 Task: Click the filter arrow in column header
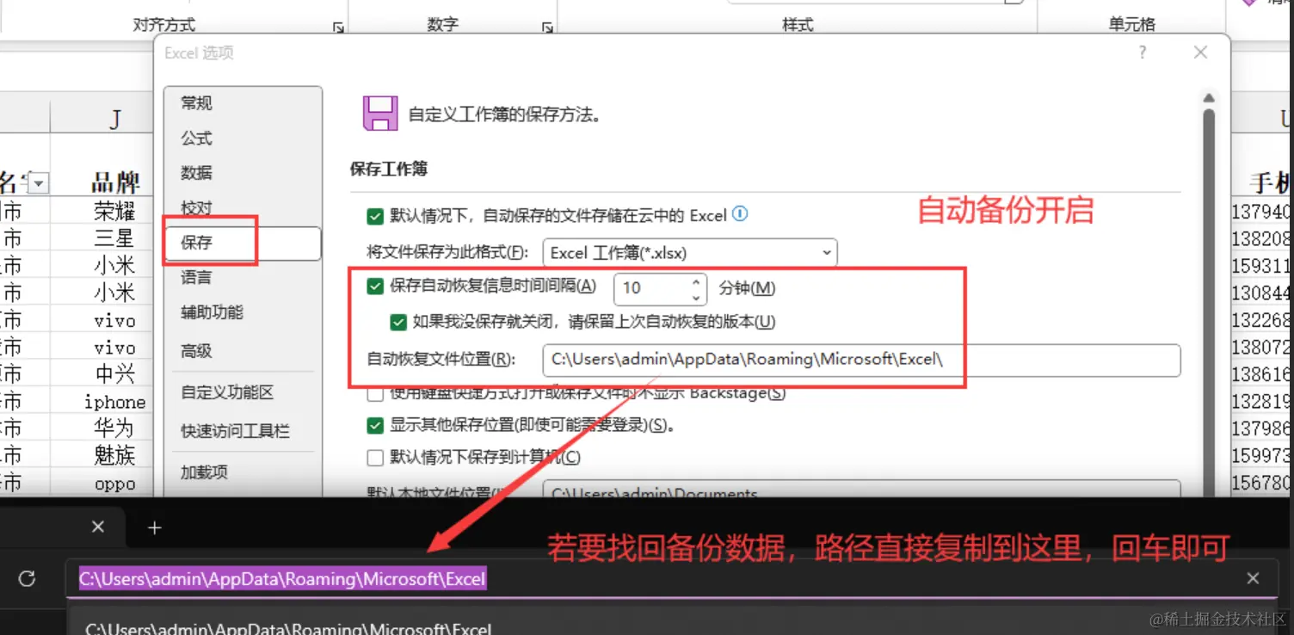pyautogui.click(x=39, y=183)
